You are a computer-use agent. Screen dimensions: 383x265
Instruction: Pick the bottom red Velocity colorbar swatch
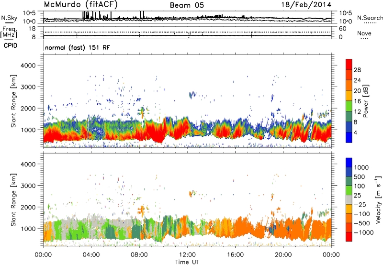(x=349, y=237)
